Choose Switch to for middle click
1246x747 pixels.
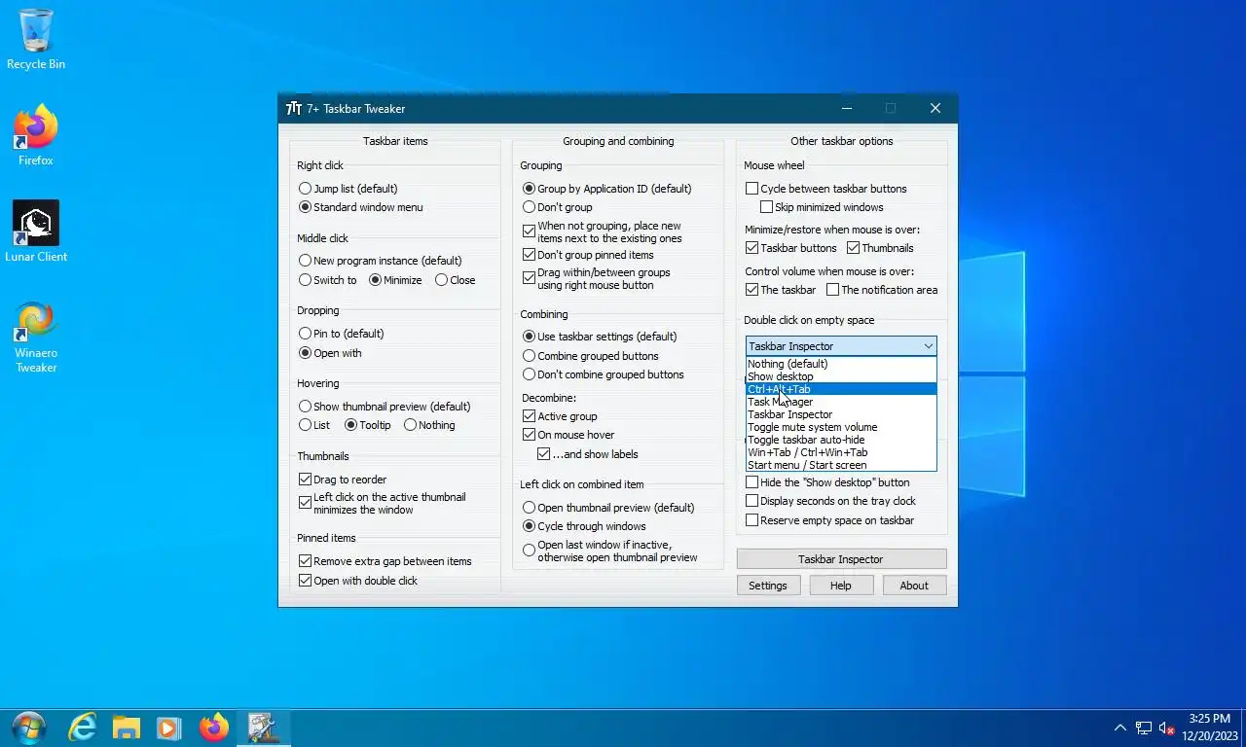327,280
